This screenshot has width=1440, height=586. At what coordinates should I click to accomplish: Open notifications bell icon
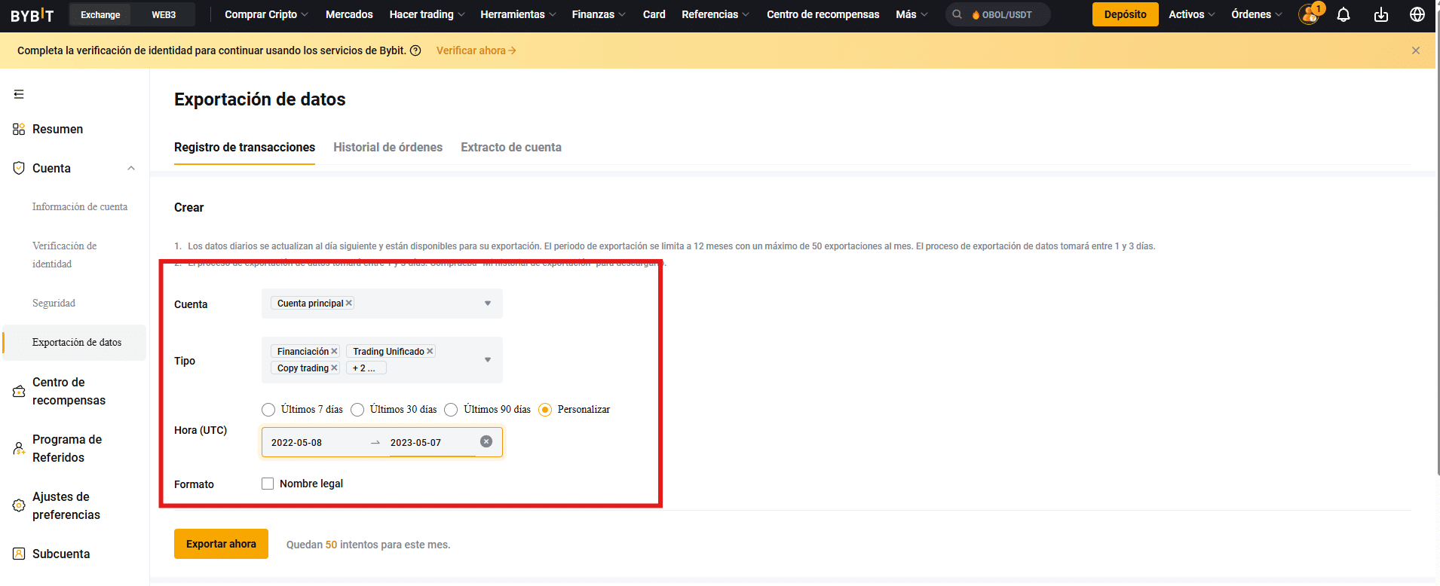[1343, 14]
